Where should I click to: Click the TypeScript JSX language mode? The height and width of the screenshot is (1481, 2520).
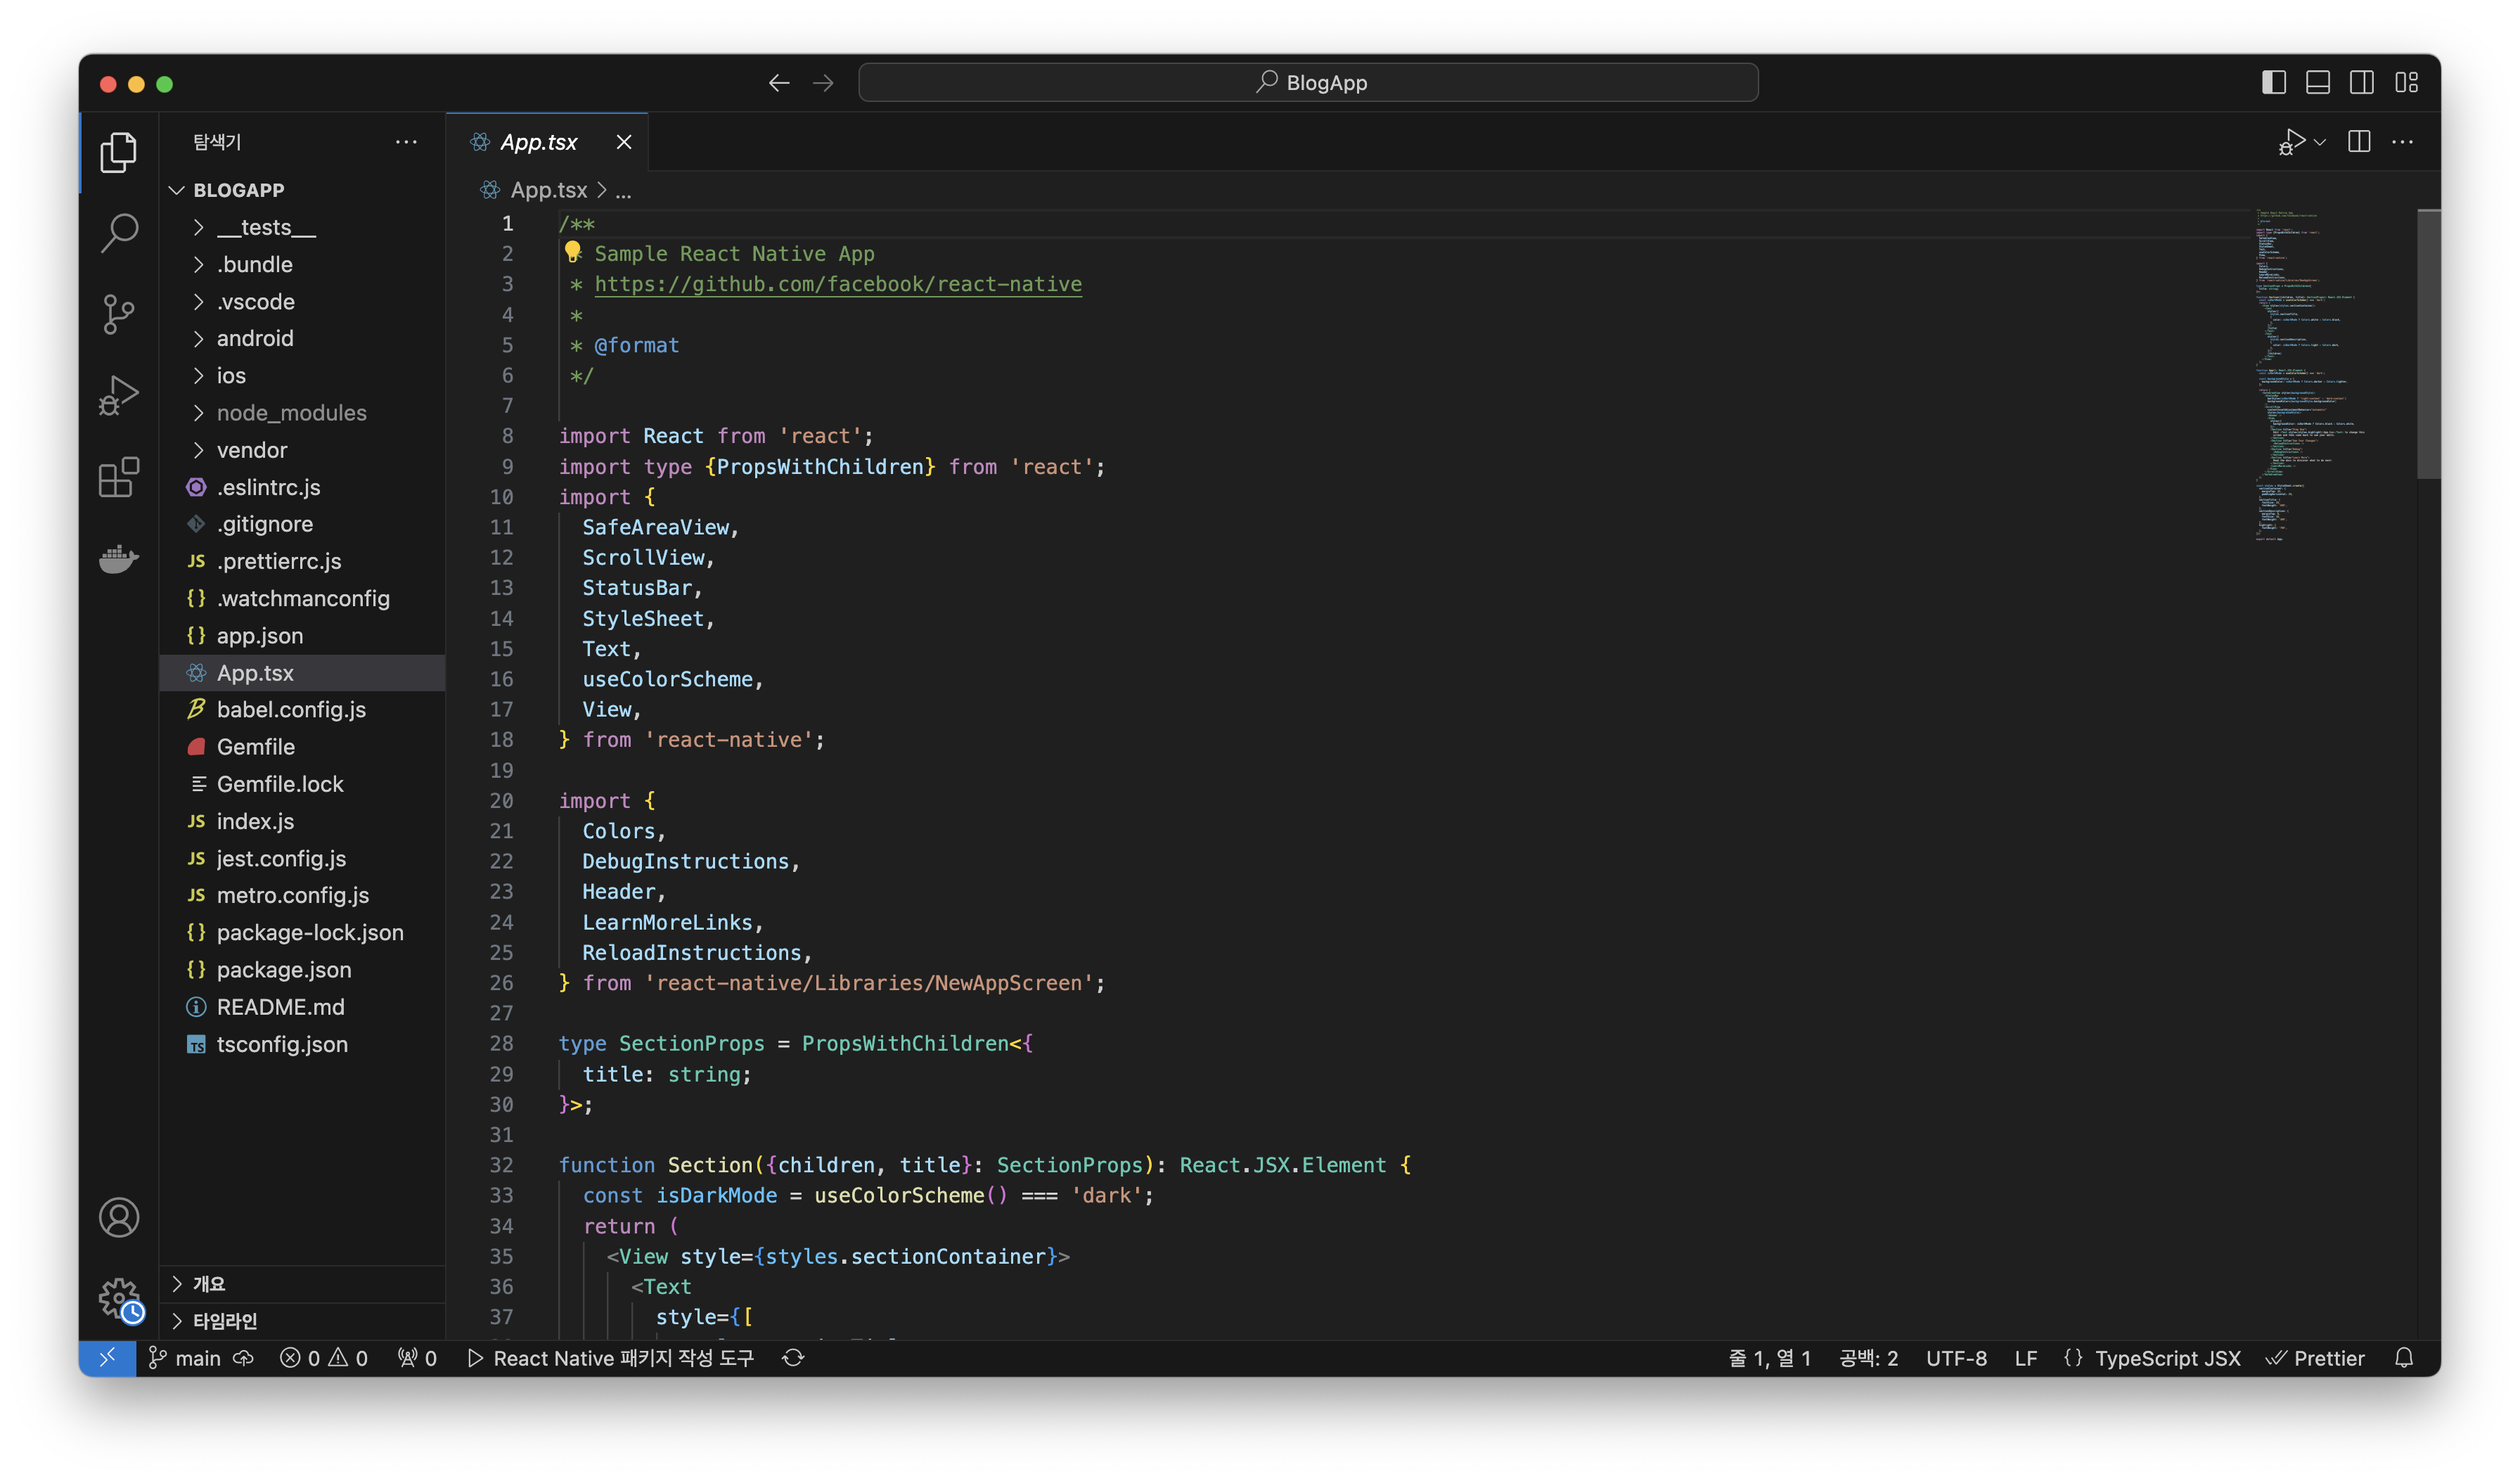click(2166, 1358)
